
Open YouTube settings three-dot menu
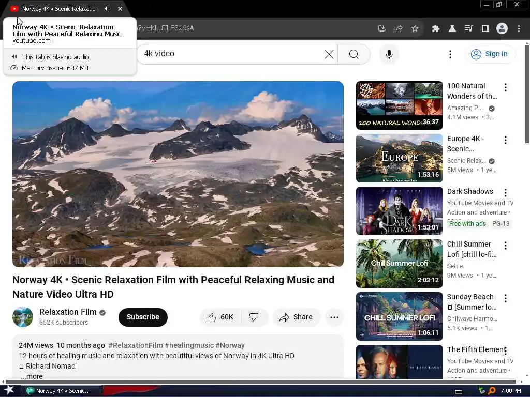[450, 54]
